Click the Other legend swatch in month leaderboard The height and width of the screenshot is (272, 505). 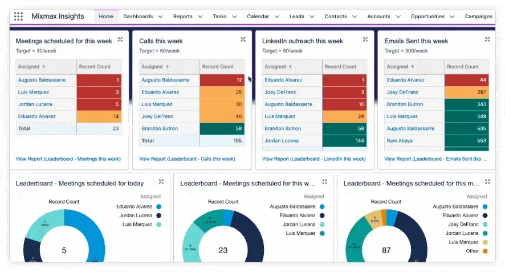[485, 251]
